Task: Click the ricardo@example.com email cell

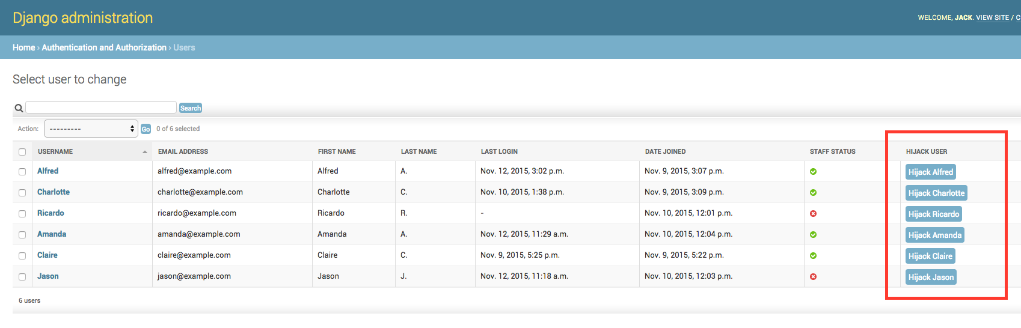Action: (197, 213)
